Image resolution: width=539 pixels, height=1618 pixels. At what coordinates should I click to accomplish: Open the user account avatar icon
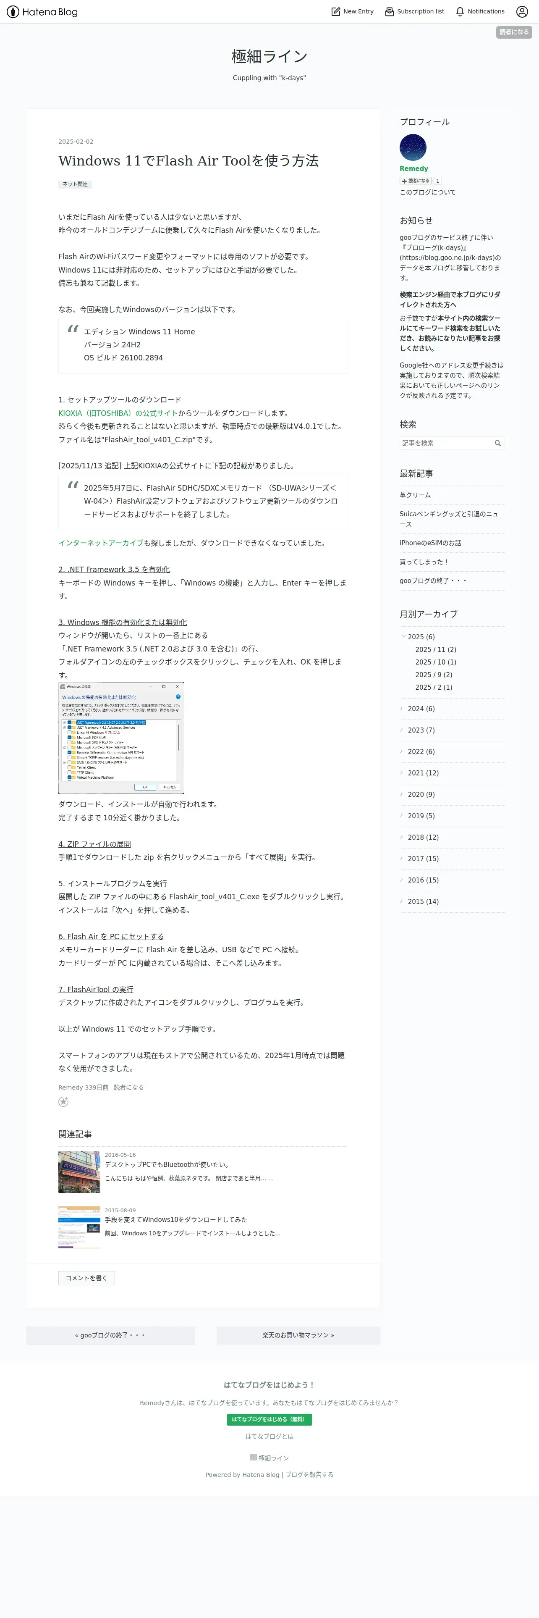[522, 11]
